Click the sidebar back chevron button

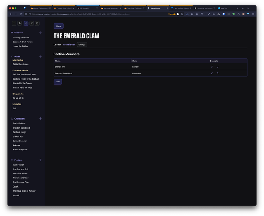point(14,23)
